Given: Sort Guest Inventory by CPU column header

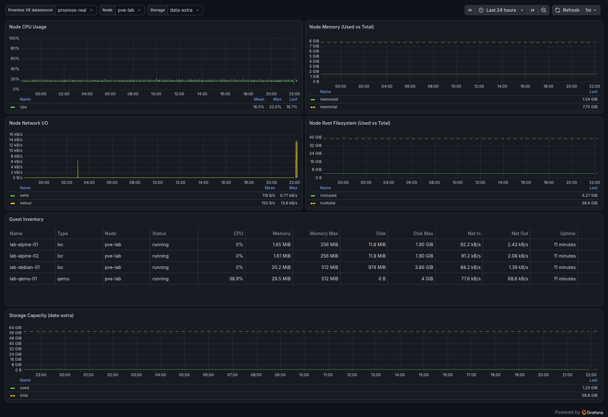Looking at the screenshot, I should point(238,233).
